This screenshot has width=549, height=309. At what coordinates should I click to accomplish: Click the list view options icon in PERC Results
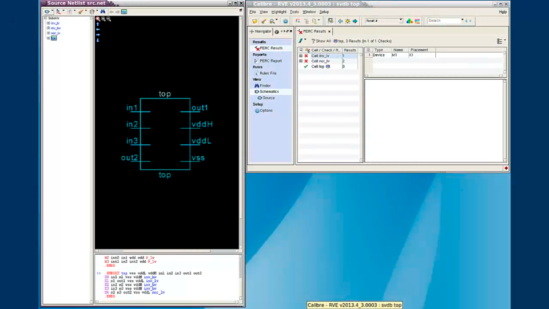(500, 41)
